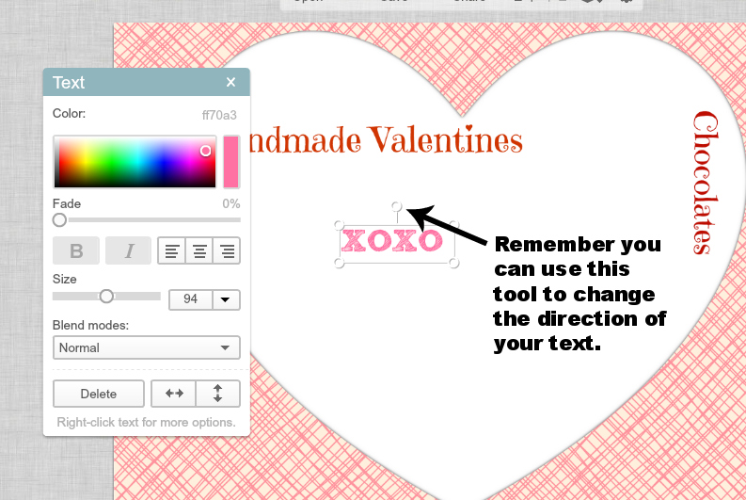Click the top-right resize handle of XOXO box
Viewport: 746px width, 500px height.
[453, 226]
